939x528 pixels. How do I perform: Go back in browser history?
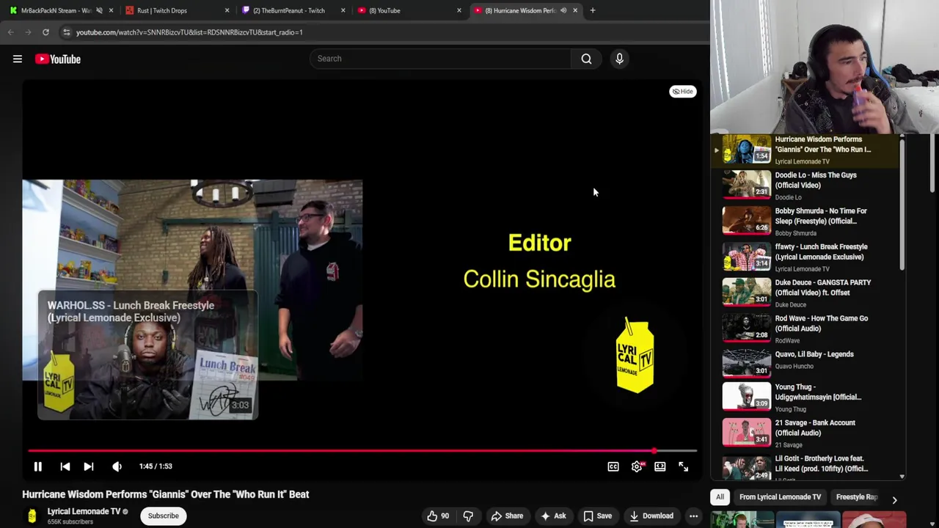click(x=11, y=32)
